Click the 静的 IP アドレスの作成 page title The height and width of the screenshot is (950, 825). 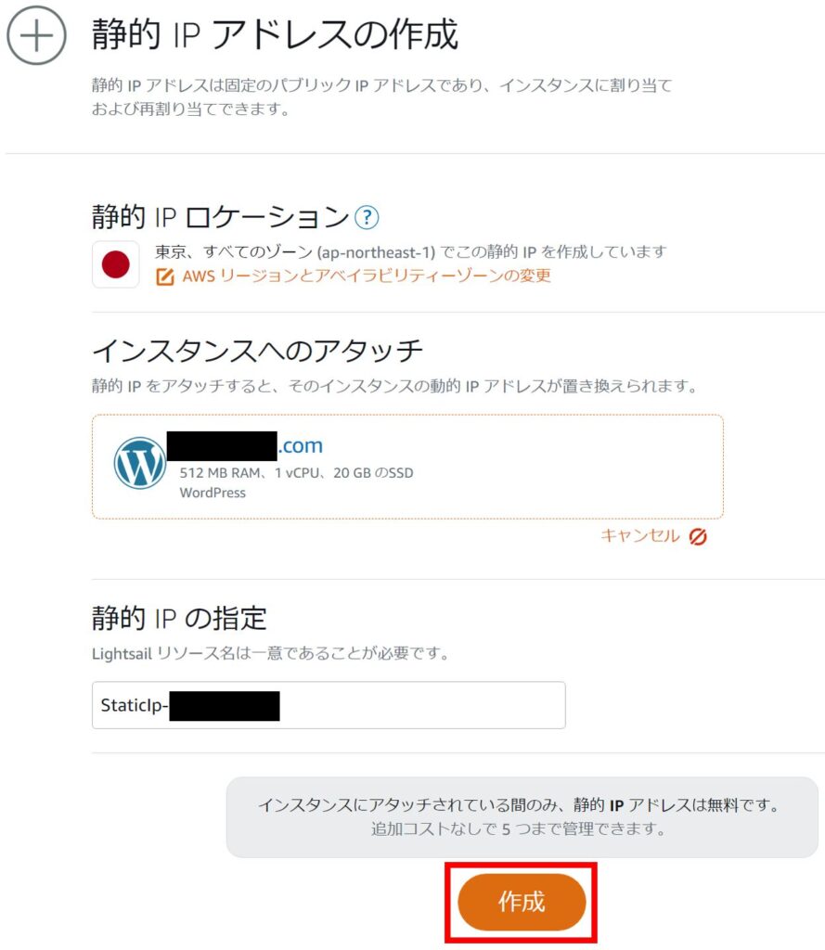pyautogui.click(x=275, y=34)
